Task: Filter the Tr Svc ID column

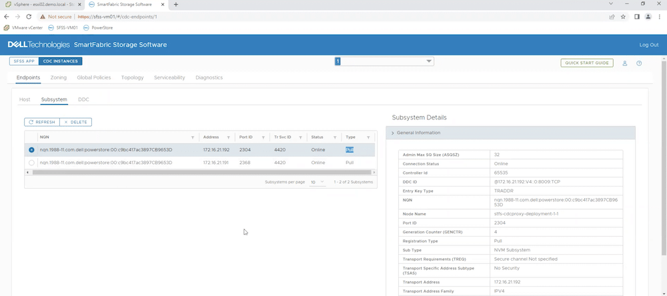Action: tap(300, 137)
